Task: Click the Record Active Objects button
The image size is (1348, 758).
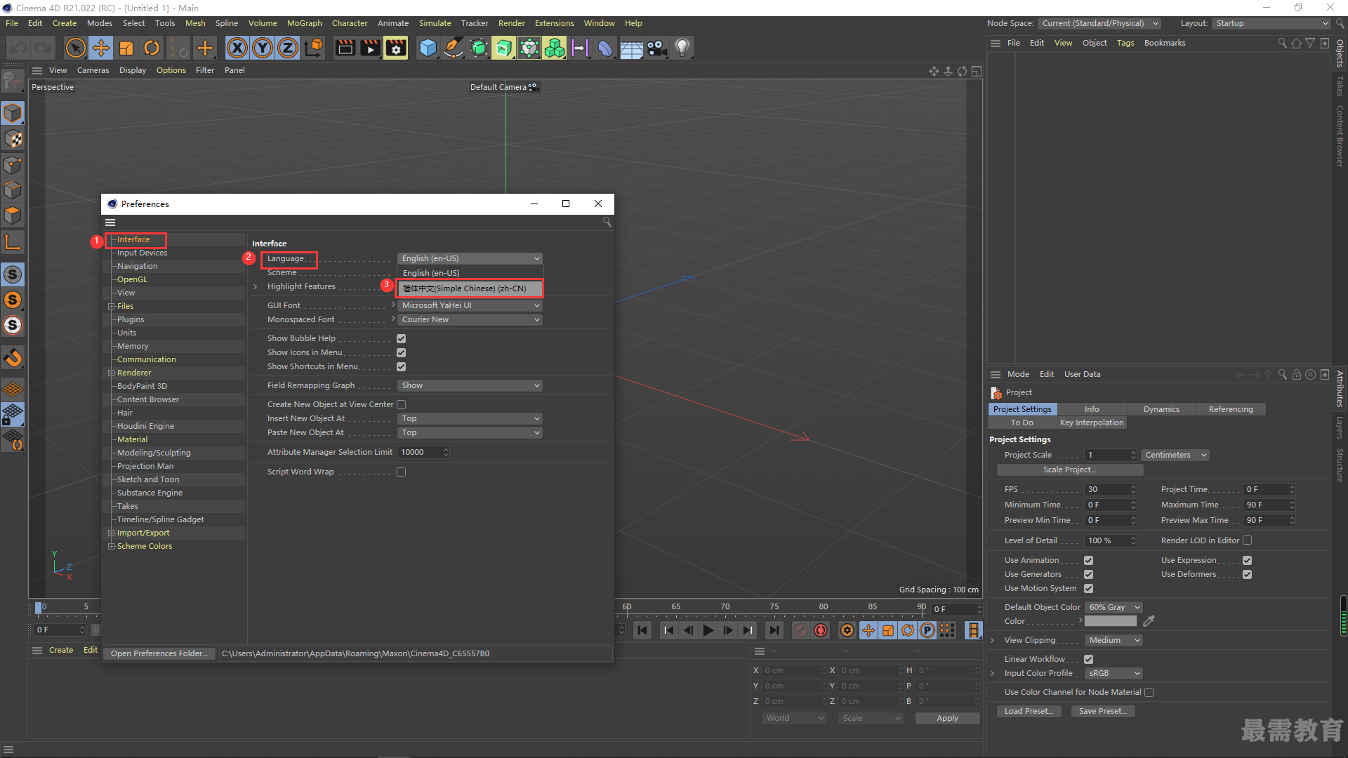Action: coord(801,630)
